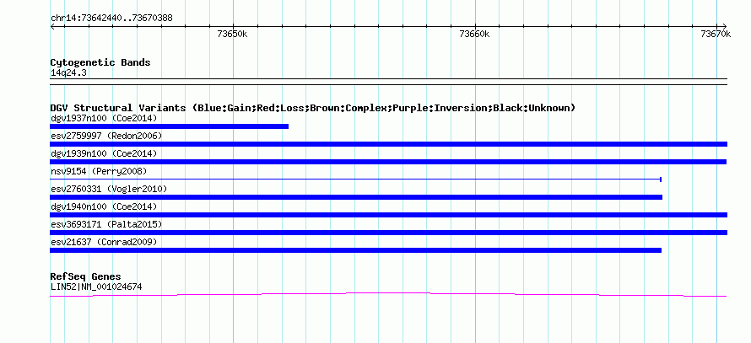This screenshot has width=751, height=343.
Task: Open esv3693171 (Palta2015) variant label
Action: coord(106,224)
